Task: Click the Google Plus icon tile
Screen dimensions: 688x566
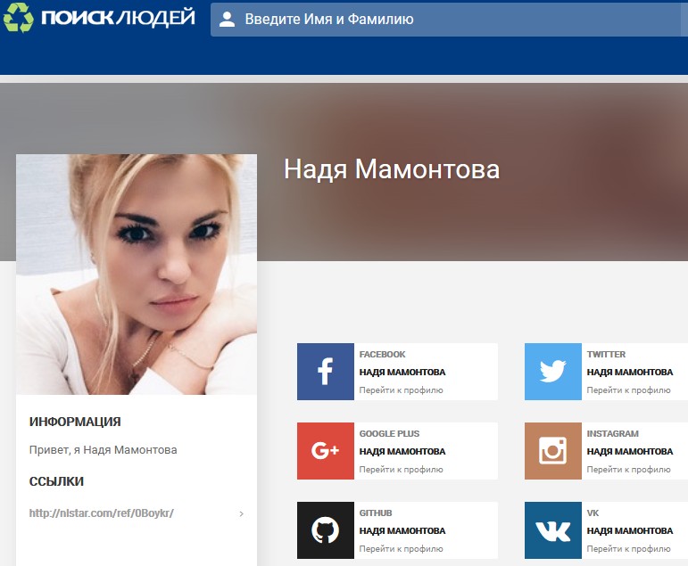Action: (x=326, y=451)
